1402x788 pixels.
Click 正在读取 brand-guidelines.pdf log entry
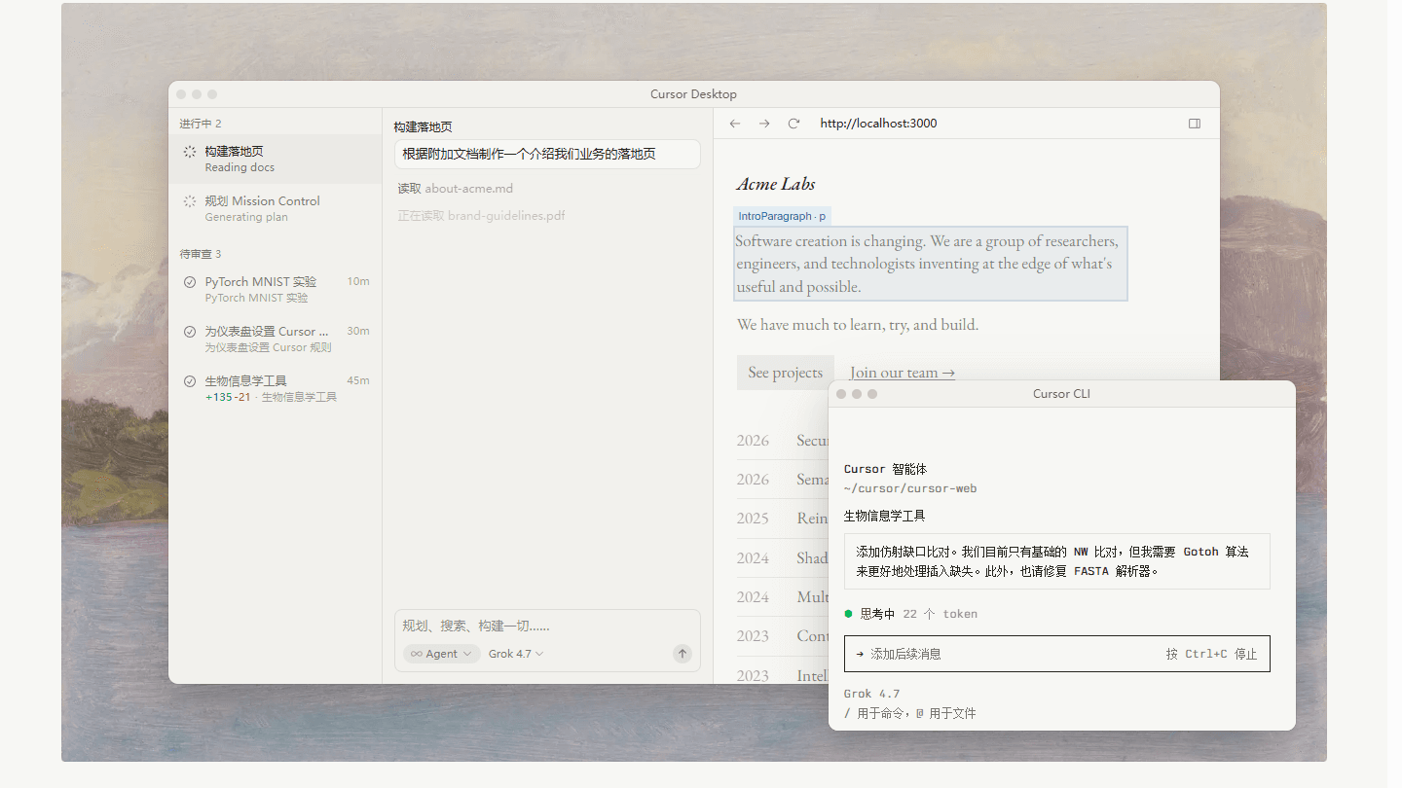pos(481,216)
